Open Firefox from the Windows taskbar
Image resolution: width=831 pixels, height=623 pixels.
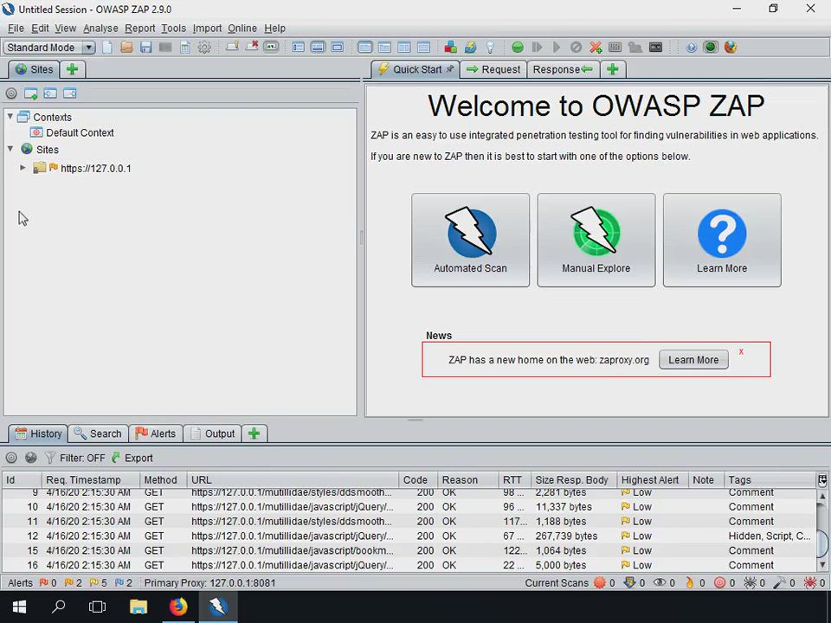178,606
